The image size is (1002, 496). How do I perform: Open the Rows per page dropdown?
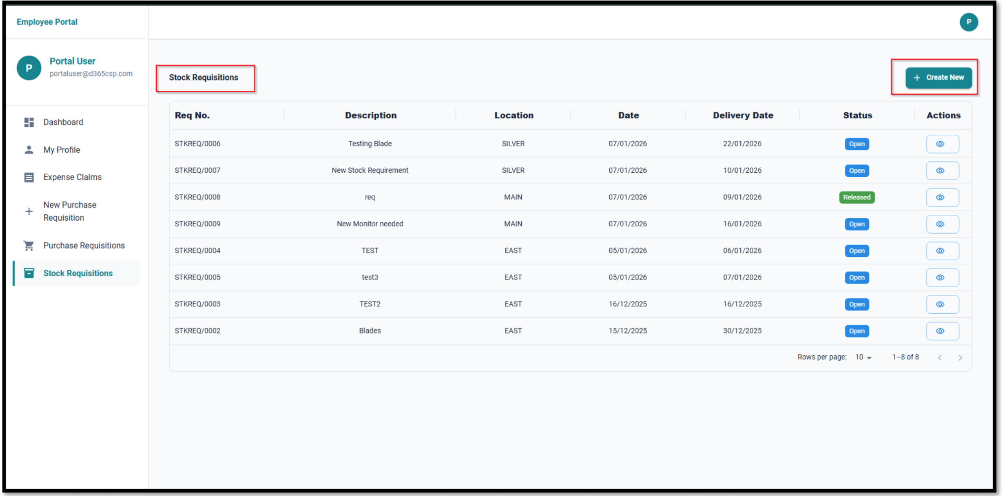863,357
